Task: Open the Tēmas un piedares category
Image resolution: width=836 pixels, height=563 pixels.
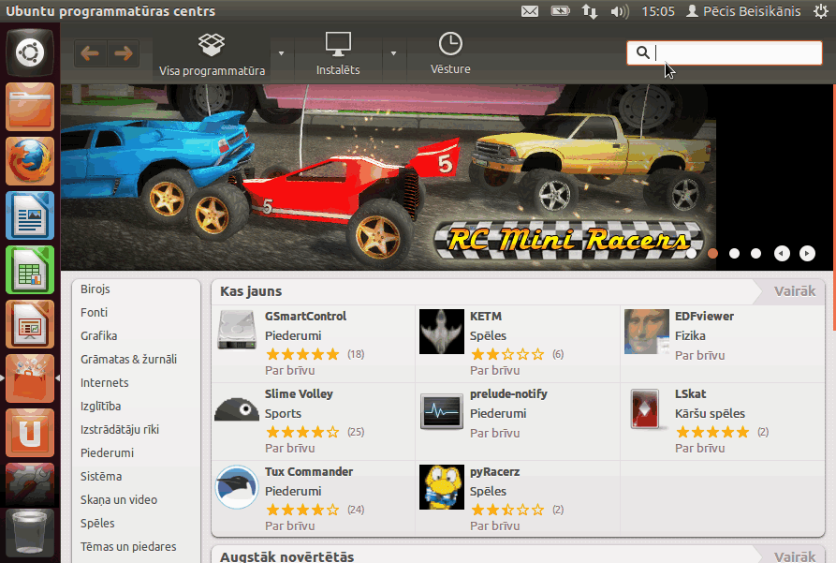Action: tap(128, 547)
